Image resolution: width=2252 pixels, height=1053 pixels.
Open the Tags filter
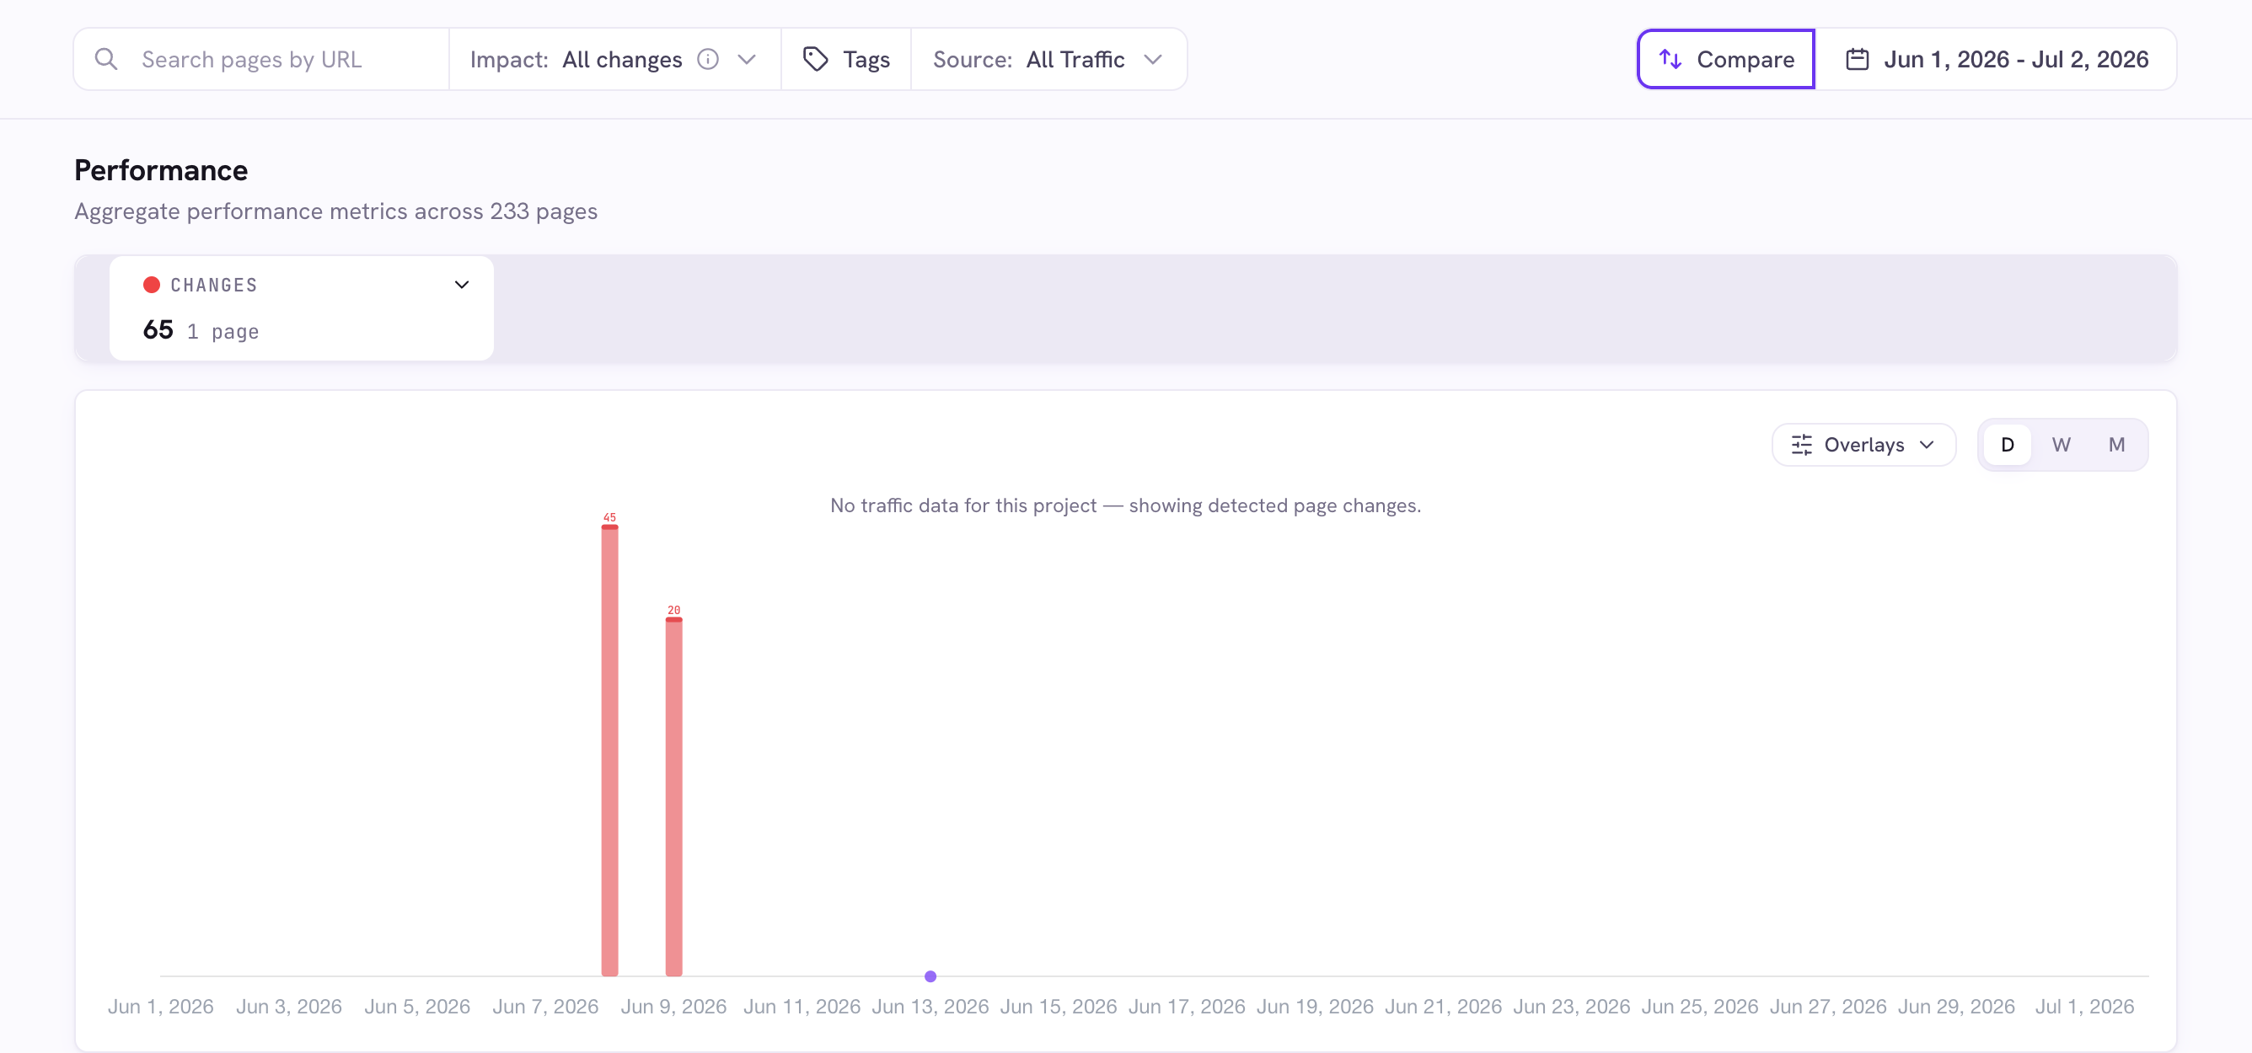click(x=846, y=60)
